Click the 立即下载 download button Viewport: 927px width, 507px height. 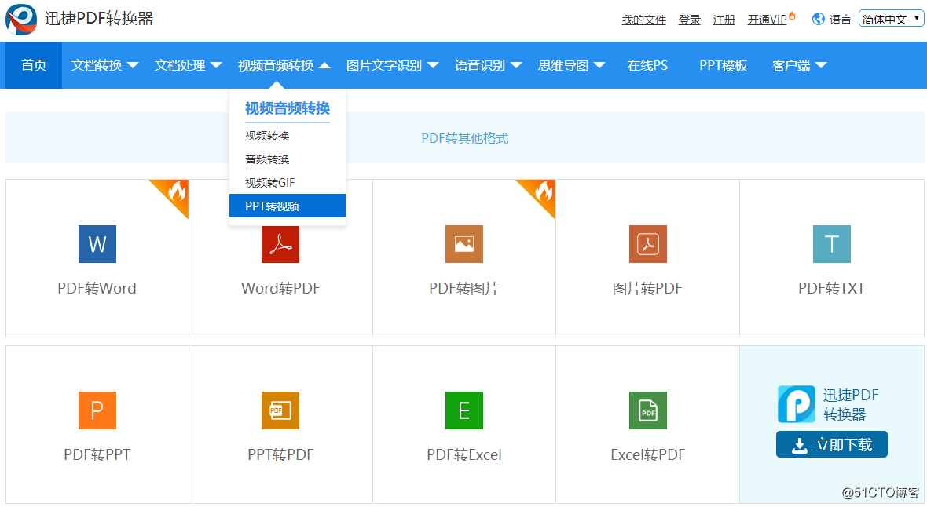pos(832,444)
